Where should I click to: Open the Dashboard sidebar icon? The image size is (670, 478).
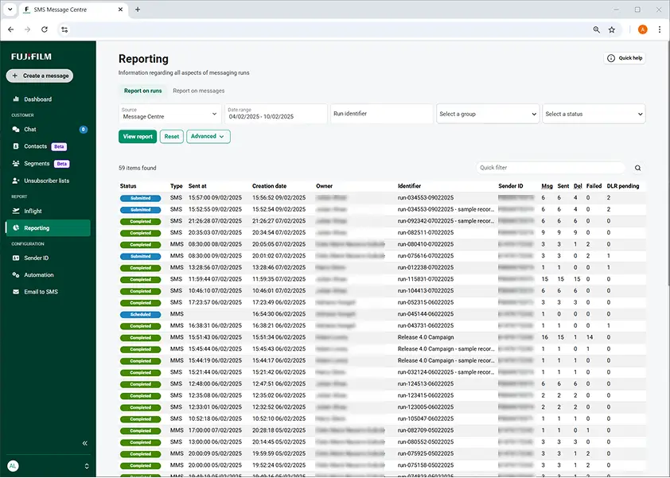[x=16, y=99]
